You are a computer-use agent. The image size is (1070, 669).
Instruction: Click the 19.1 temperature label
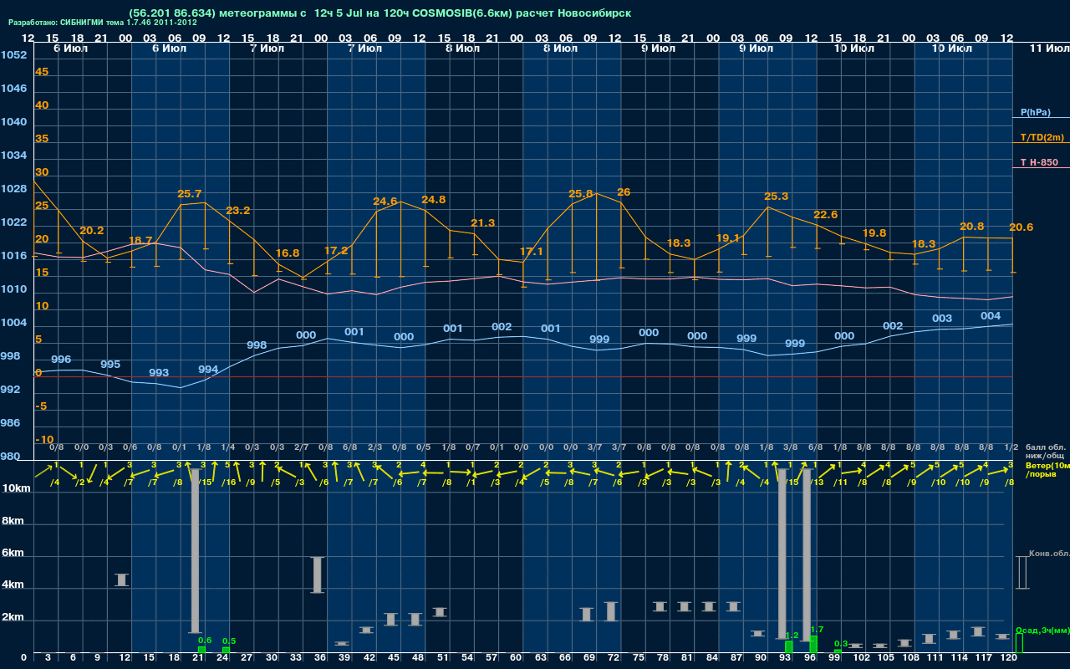tap(728, 238)
